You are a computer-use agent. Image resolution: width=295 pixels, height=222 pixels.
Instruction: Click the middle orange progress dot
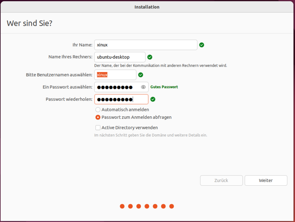pos(147,206)
